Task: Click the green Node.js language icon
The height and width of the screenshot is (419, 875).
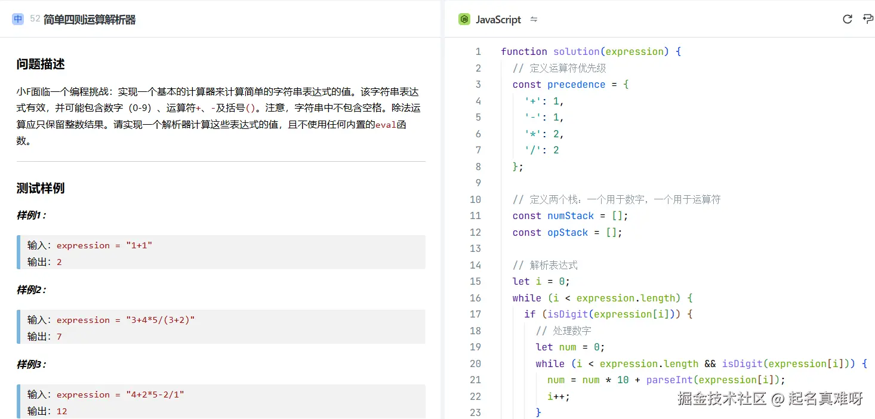Action: coord(464,19)
